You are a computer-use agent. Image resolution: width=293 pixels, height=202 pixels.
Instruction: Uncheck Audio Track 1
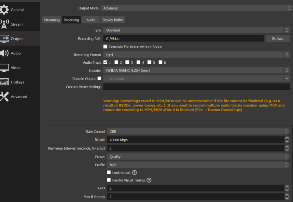pos(105,62)
